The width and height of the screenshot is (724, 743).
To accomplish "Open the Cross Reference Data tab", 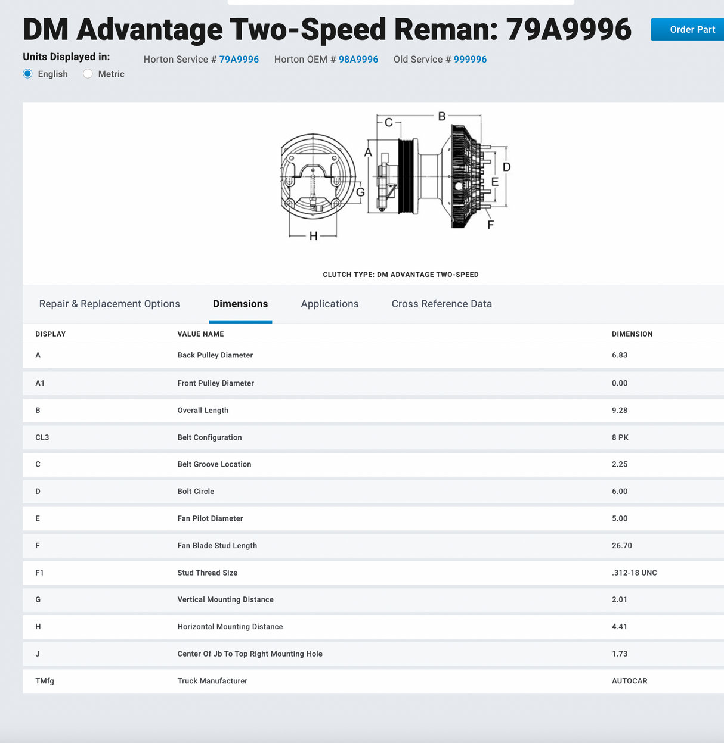I will [441, 304].
